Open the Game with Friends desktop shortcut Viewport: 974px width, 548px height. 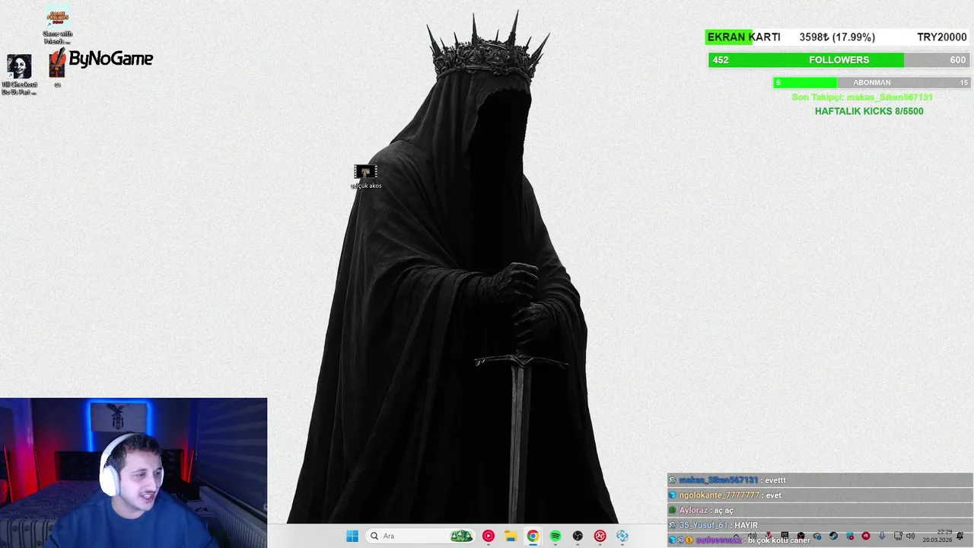57,24
